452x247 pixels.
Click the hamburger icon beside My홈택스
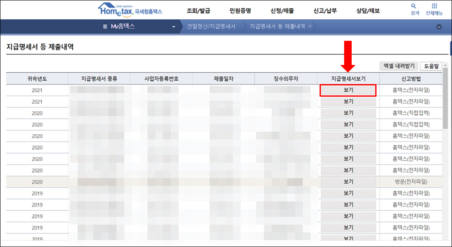(x=105, y=27)
